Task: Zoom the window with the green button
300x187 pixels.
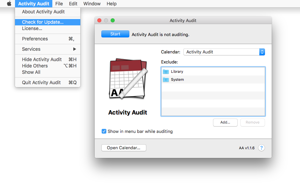Action: coord(113,20)
